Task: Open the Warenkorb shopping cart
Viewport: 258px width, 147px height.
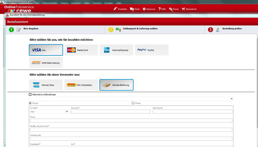Action: click(189, 9)
